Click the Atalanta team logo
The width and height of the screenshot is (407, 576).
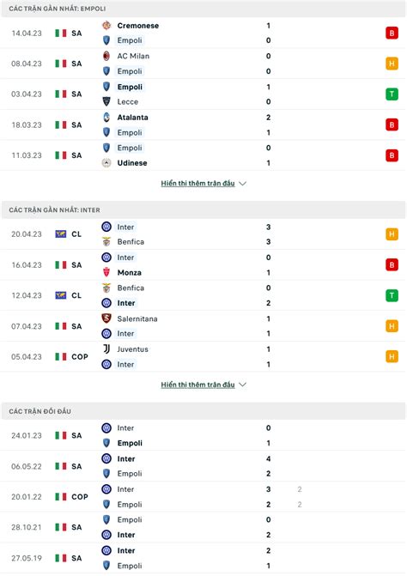pos(106,118)
